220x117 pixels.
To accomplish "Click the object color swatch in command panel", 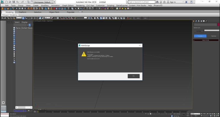I will [x=218, y=24].
